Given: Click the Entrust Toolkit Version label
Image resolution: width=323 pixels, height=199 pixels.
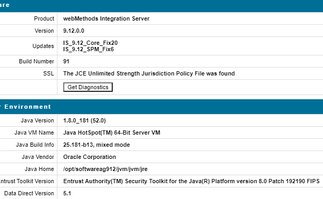Looking at the screenshot, I should click(27, 181).
